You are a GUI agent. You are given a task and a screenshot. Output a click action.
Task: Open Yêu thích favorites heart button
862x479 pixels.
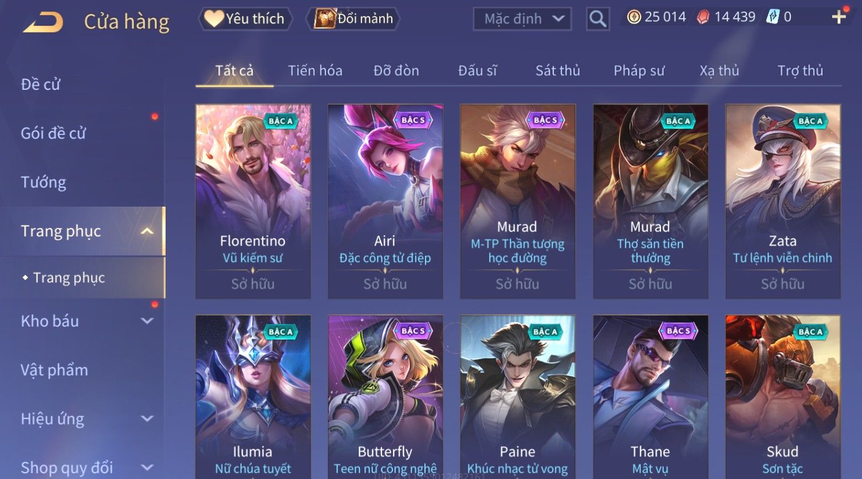[x=245, y=19]
